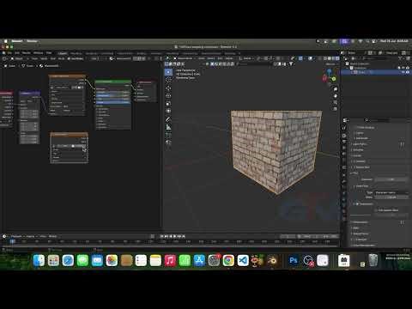Open the Render menu

pos(27,53)
